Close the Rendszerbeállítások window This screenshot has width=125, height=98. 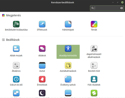click(x=122, y=2)
